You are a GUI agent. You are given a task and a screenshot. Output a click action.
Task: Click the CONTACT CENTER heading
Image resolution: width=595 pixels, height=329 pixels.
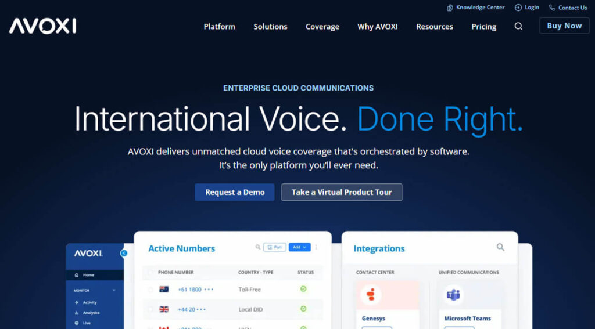point(375,272)
